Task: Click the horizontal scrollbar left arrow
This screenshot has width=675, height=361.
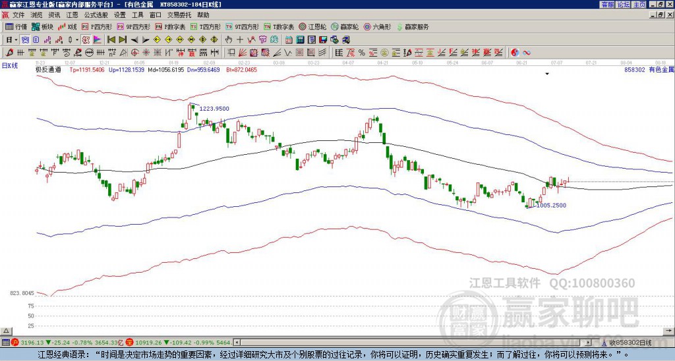Action: pyautogui.click(x=237, y=343)
